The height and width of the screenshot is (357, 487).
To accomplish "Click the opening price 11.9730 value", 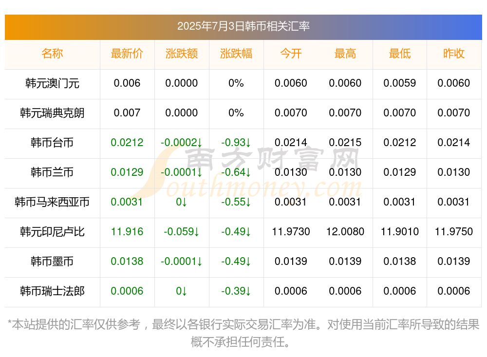I will pos(291,232).
